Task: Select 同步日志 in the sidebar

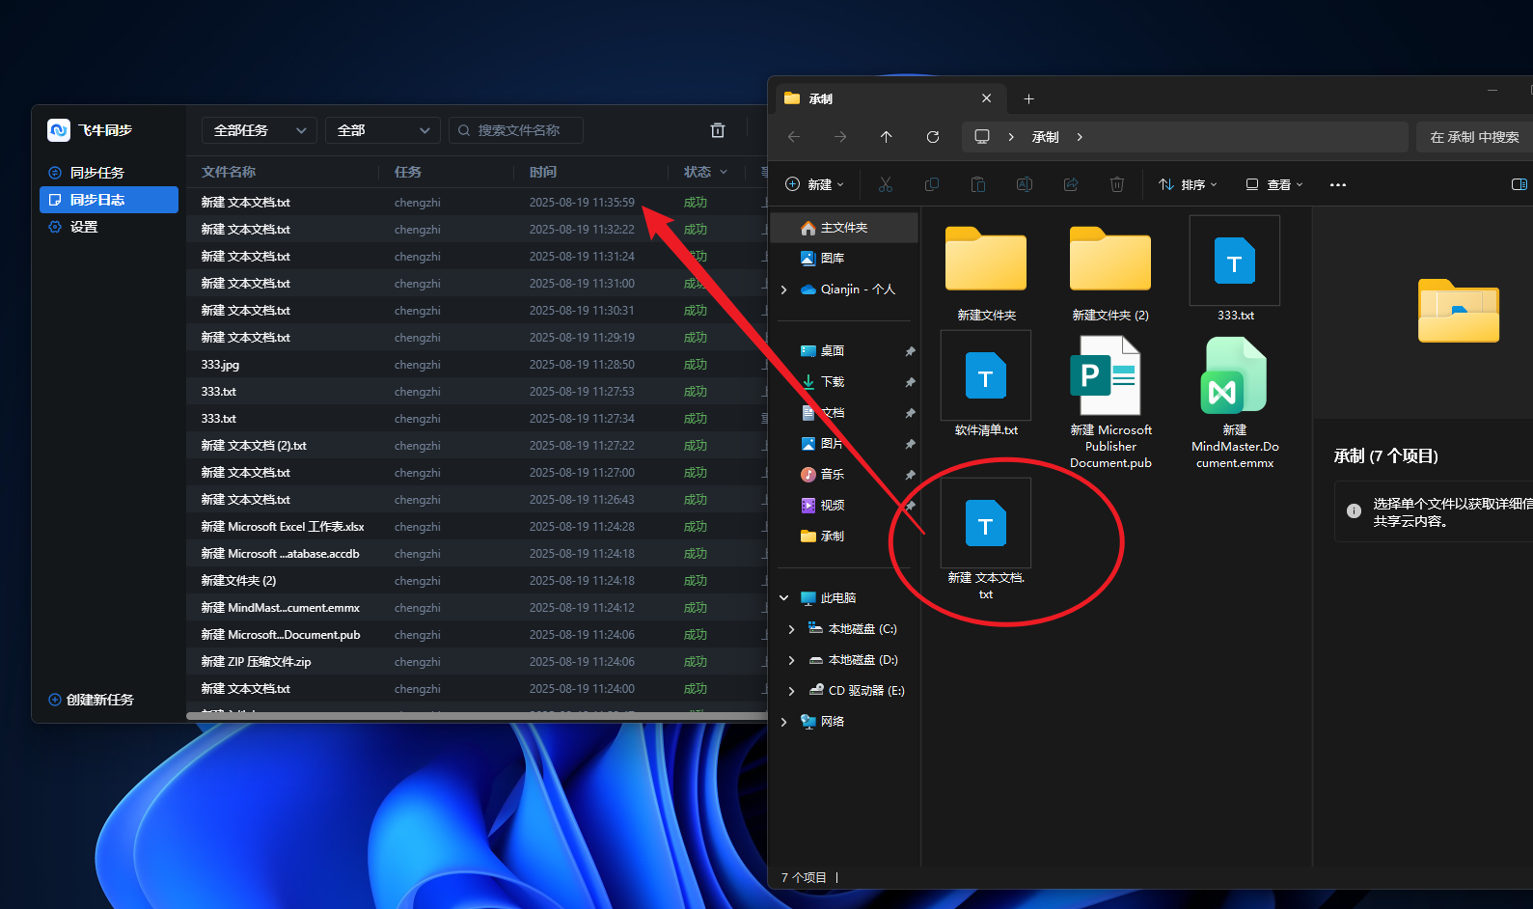Action: point(96,200)
